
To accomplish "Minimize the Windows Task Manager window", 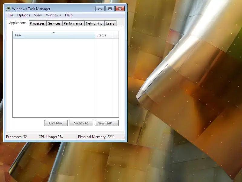I will click(100, 9).
